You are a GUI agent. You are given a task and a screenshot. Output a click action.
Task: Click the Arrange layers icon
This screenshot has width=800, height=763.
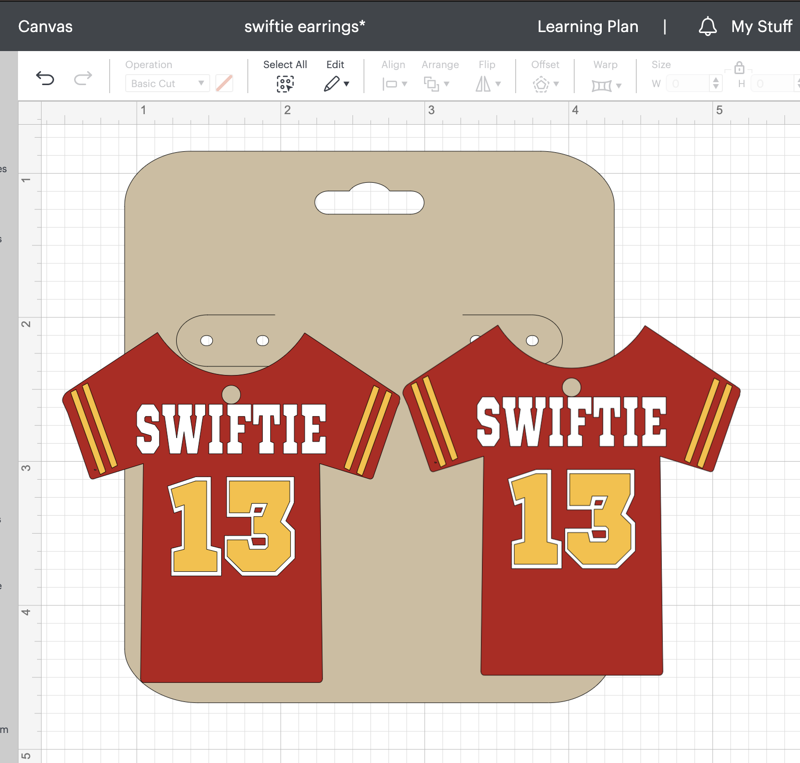pos(431,84)
